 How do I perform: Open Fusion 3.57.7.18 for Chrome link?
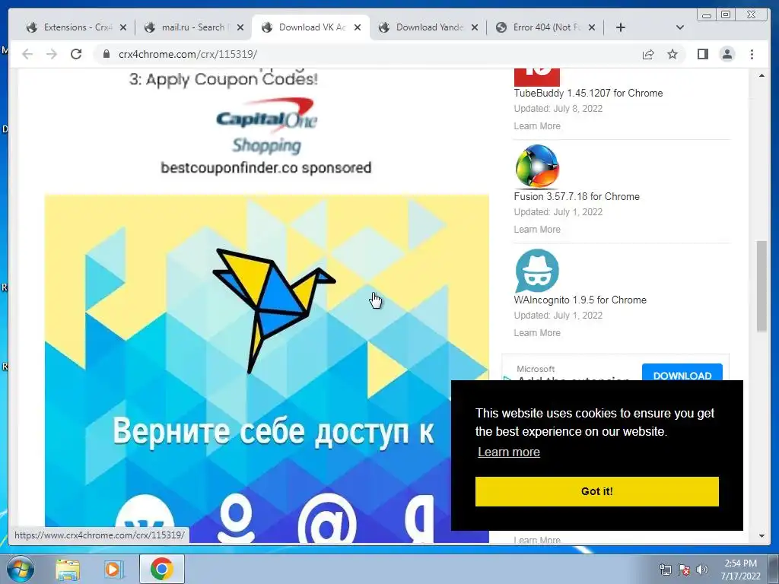577,197
